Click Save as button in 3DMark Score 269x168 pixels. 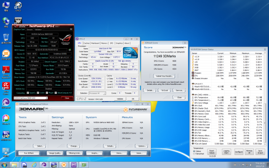(x=179, y=90)
